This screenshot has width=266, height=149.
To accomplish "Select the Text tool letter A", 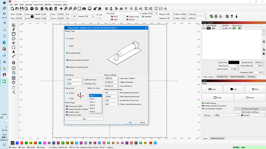I will click(13, 52).
